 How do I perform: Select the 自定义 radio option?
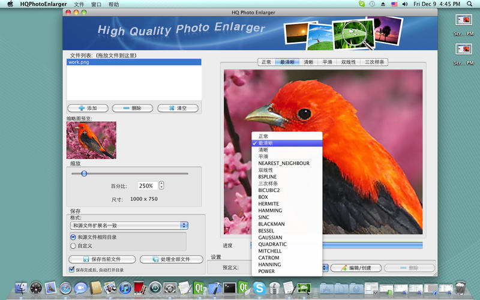[x=73, y=245]
